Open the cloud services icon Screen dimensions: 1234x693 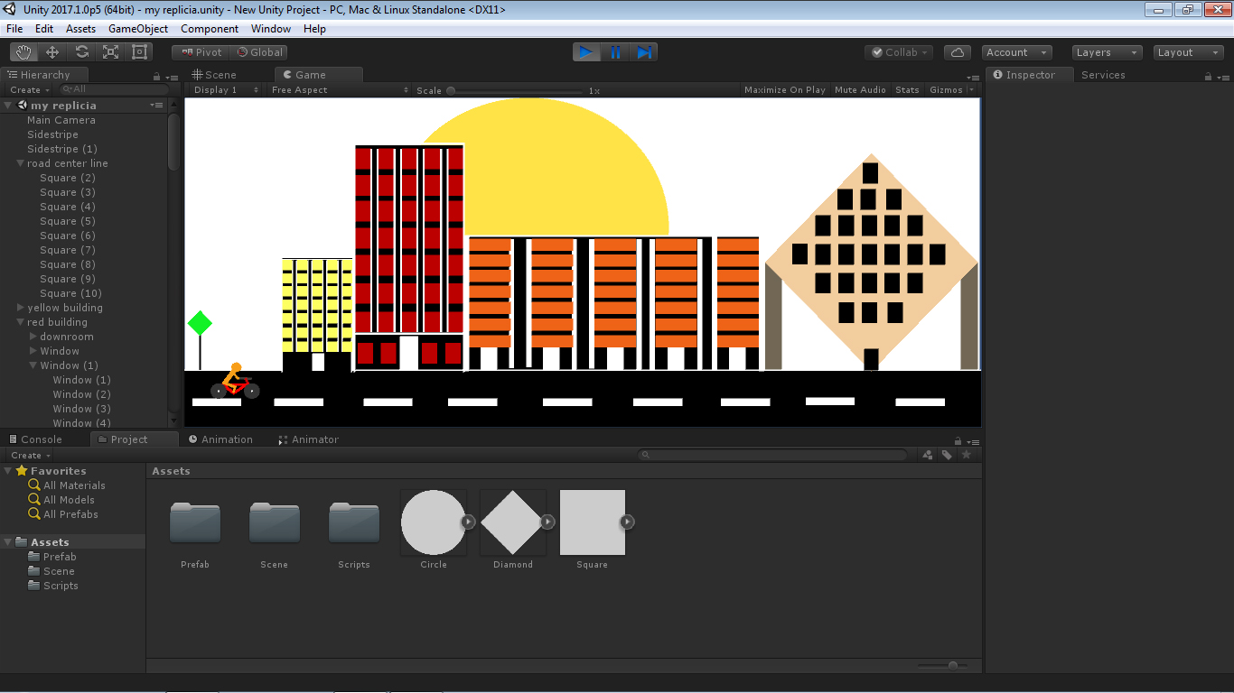(958, 52)
